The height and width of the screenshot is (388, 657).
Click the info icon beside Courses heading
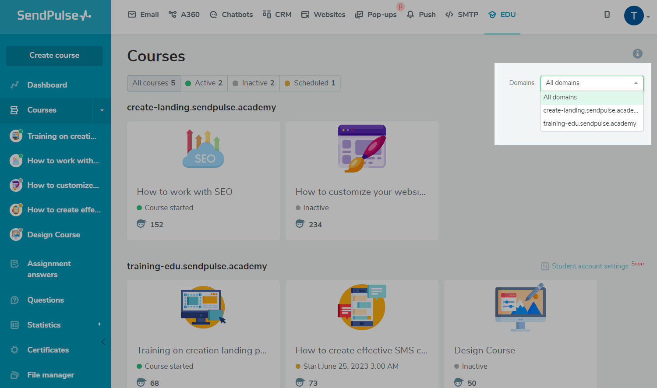click(638, 53)
